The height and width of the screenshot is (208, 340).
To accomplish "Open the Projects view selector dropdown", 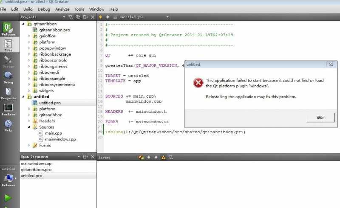I will click(x=65, y=17).
